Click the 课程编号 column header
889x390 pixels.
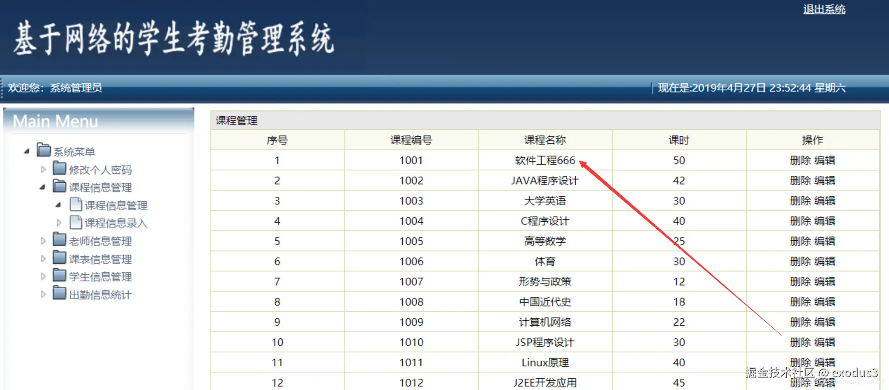[x=411, y=140]
